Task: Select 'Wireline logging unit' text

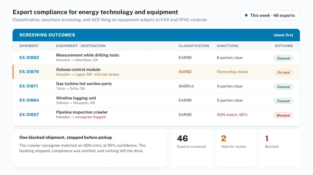Action: tap(76, 98)
